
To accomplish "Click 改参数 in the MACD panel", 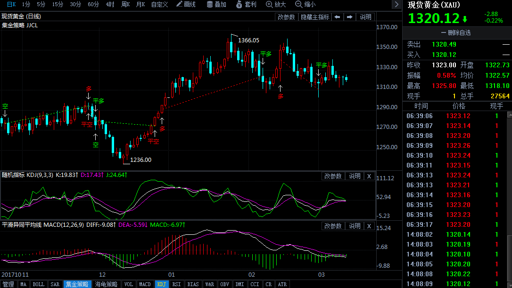I will click(x=333, y=226).
